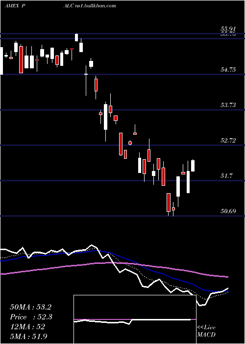
Task: Click the 52.72 price level label
Action: [x=228, y=141]
